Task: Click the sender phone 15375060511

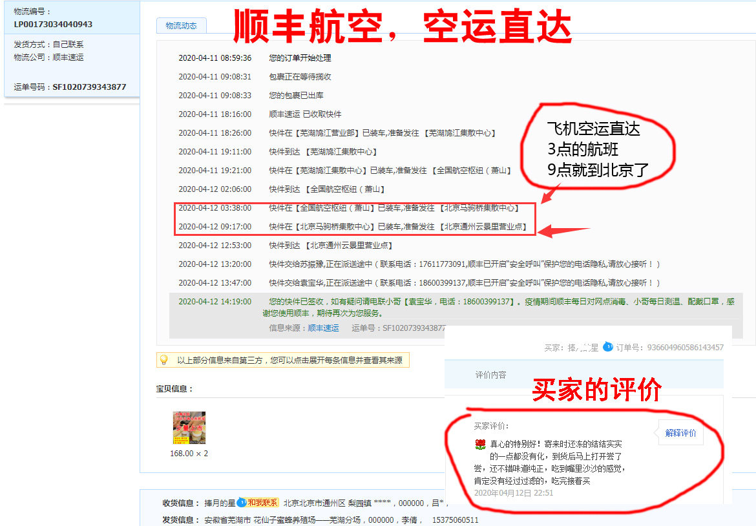Action: click(455, 520)
